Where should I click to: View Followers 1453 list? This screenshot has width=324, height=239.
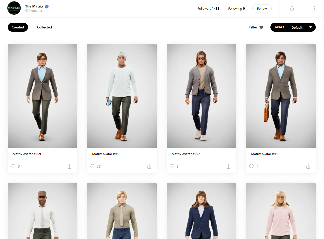(208, 8)
